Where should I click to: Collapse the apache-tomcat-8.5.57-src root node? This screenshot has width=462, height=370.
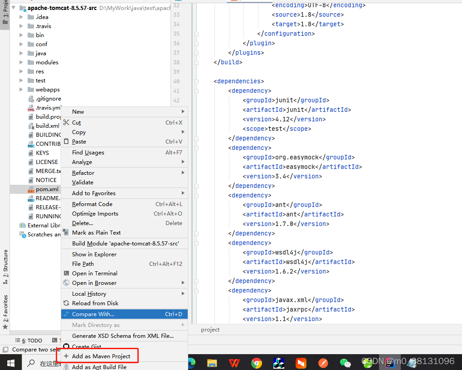pos(14,8)
